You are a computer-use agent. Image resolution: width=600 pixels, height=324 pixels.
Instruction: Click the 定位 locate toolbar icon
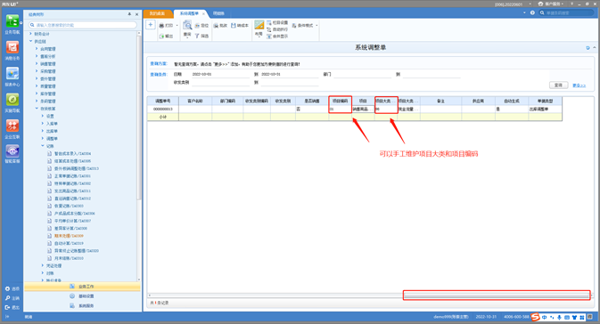click(x=197, y=25)
